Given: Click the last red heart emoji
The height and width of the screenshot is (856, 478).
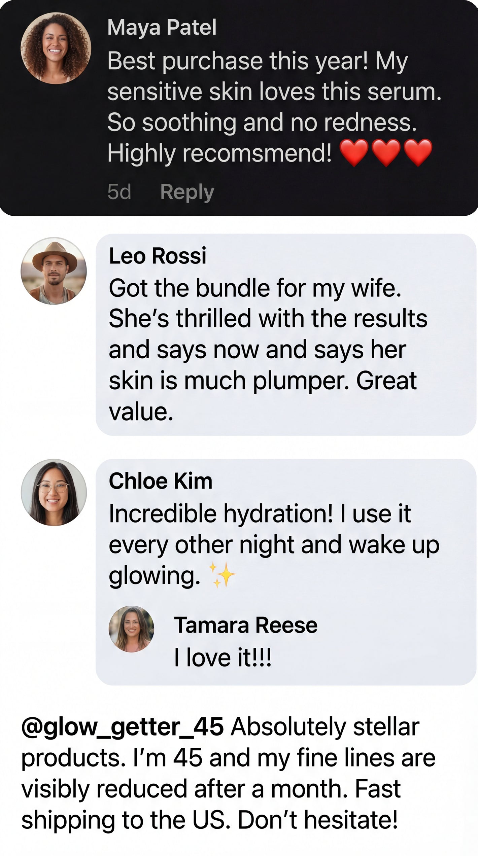Looking at the screenshot, I should pyautogui.click(x=417, y=152).
